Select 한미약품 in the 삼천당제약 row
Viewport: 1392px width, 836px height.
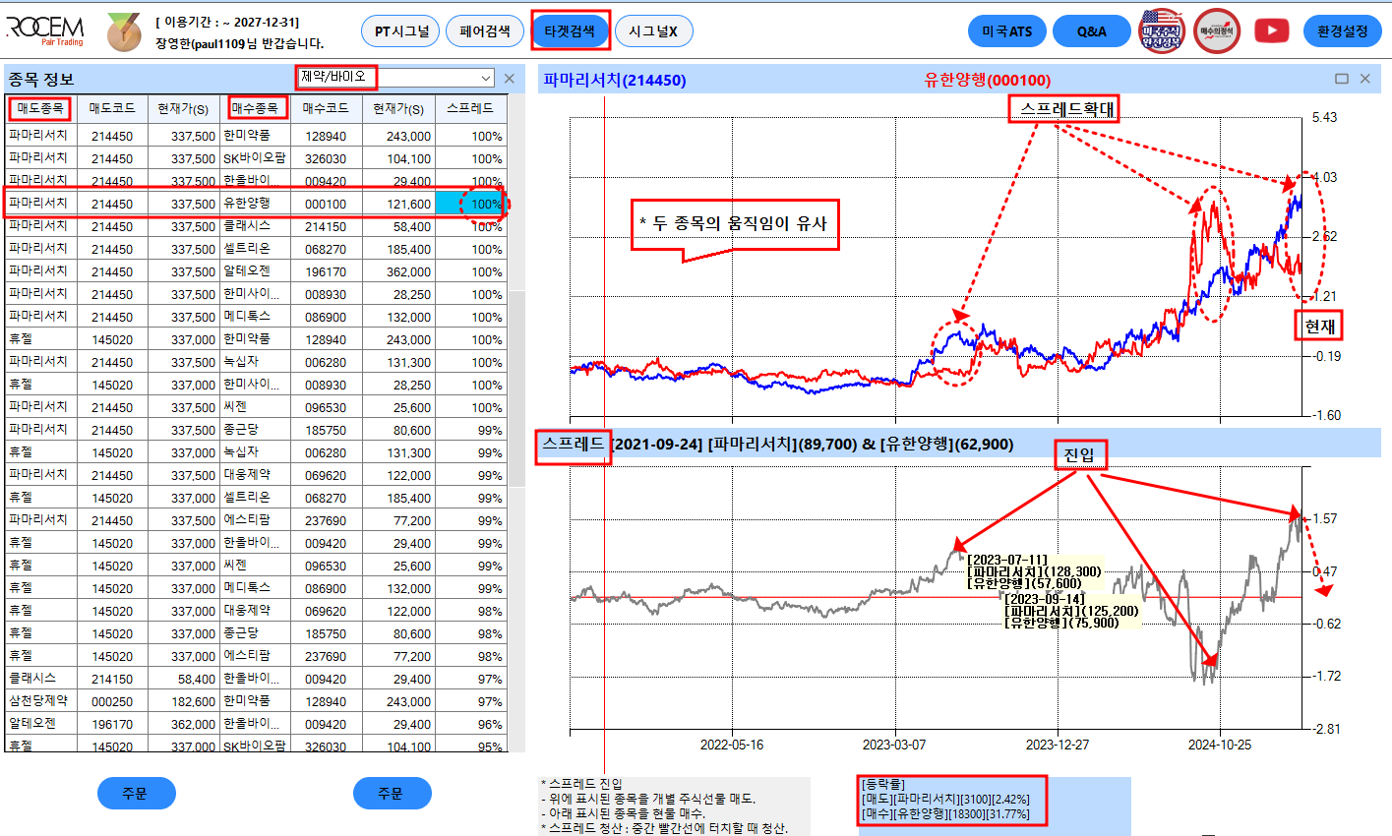point(255,701)
